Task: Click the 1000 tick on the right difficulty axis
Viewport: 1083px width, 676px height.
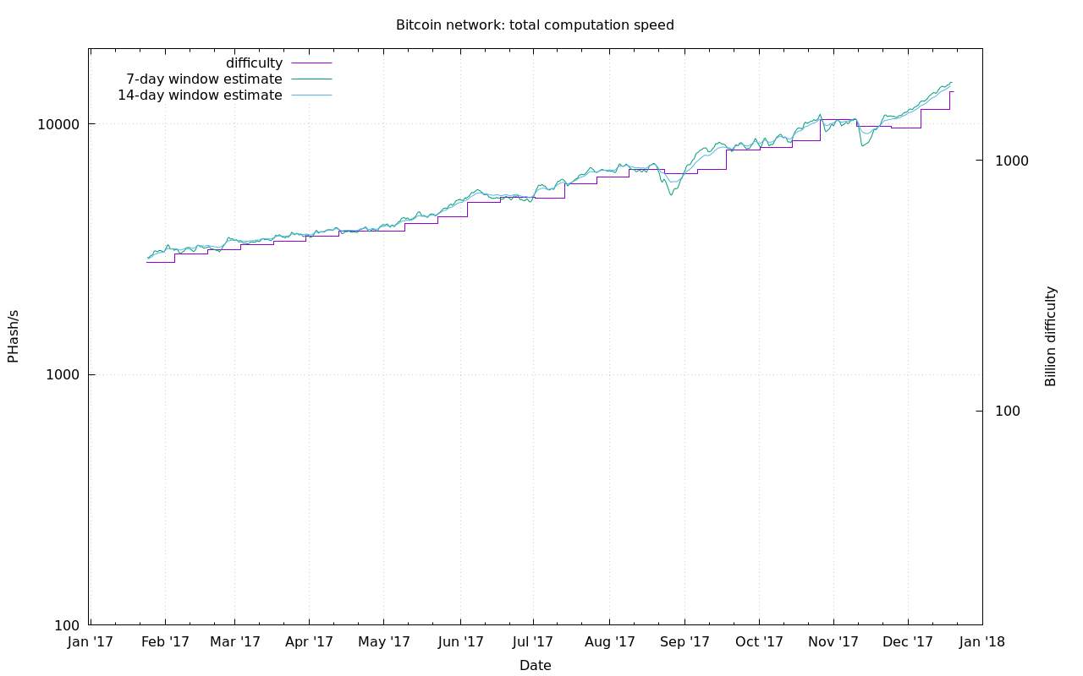Action: [1008, 161]
